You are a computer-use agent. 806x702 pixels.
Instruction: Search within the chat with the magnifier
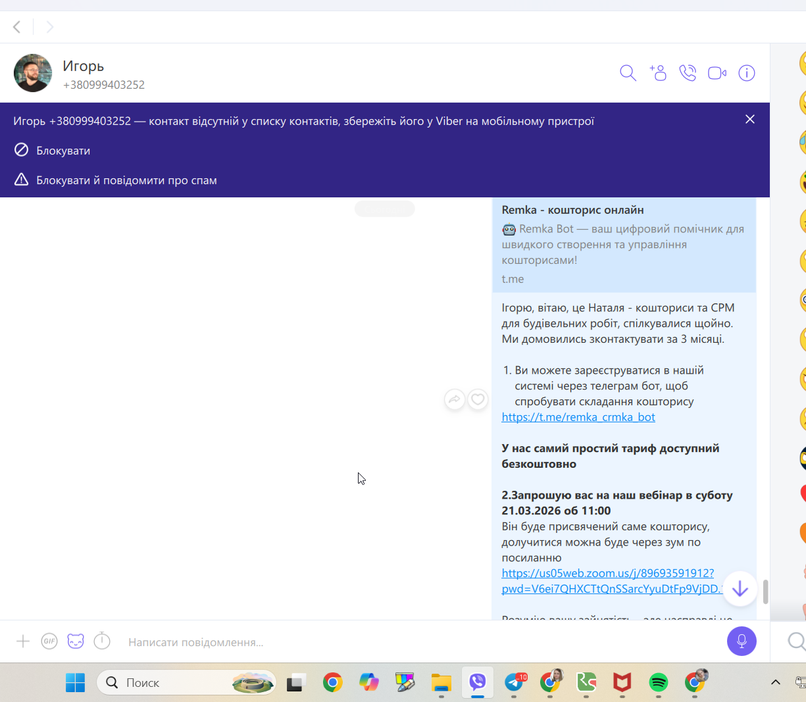[628, 73]
